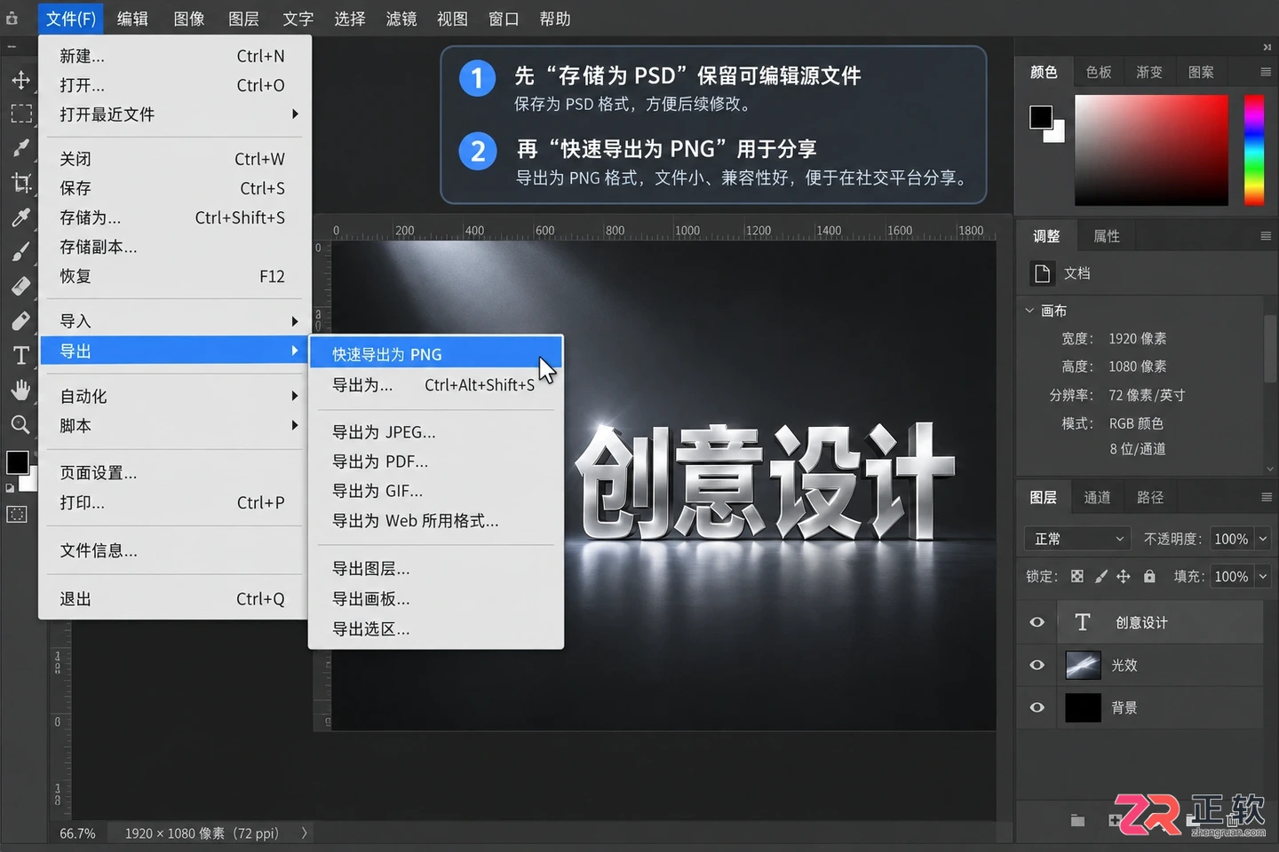The width and height of the screenshot is (1279, 852).
Task: Open the fill 填充 dropdown arrow
Action: point(1262,576)
